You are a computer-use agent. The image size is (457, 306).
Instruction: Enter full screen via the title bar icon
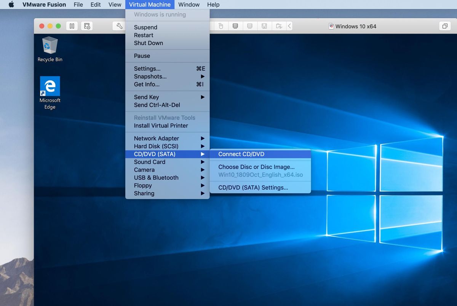pos(445,26)
